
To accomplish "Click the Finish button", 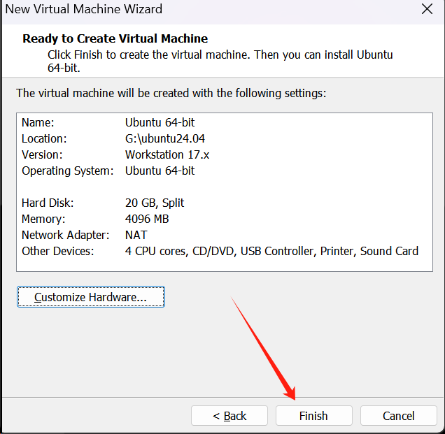I will [x=314, y=416].
